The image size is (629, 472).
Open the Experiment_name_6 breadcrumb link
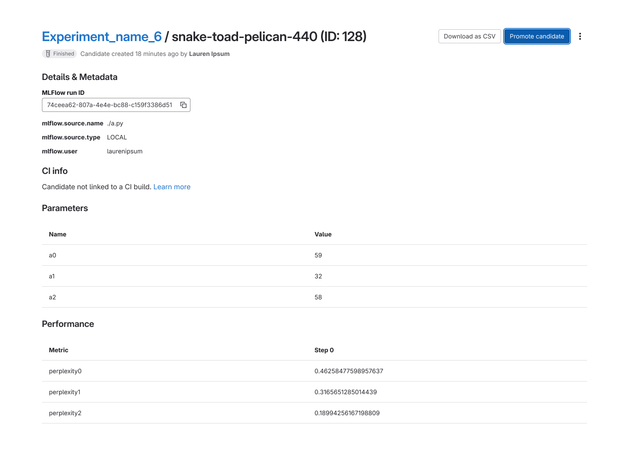point(102,36)
